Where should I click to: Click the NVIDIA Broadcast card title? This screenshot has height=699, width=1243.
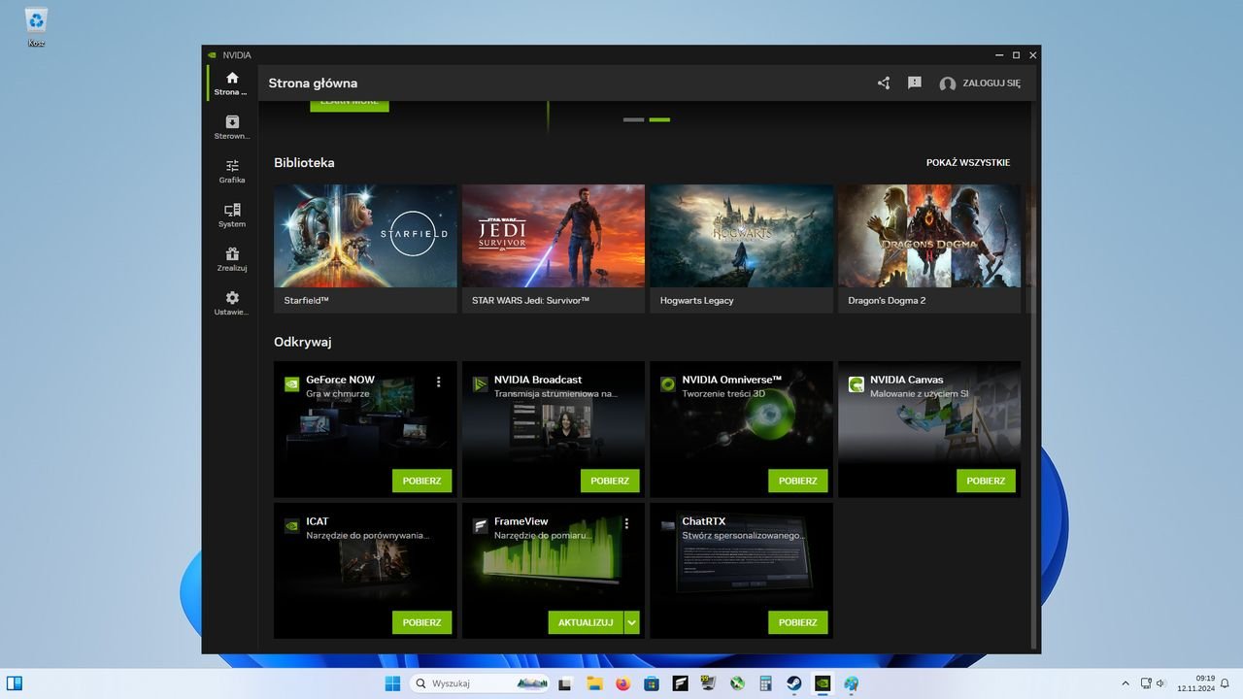(x=538, y=380)
